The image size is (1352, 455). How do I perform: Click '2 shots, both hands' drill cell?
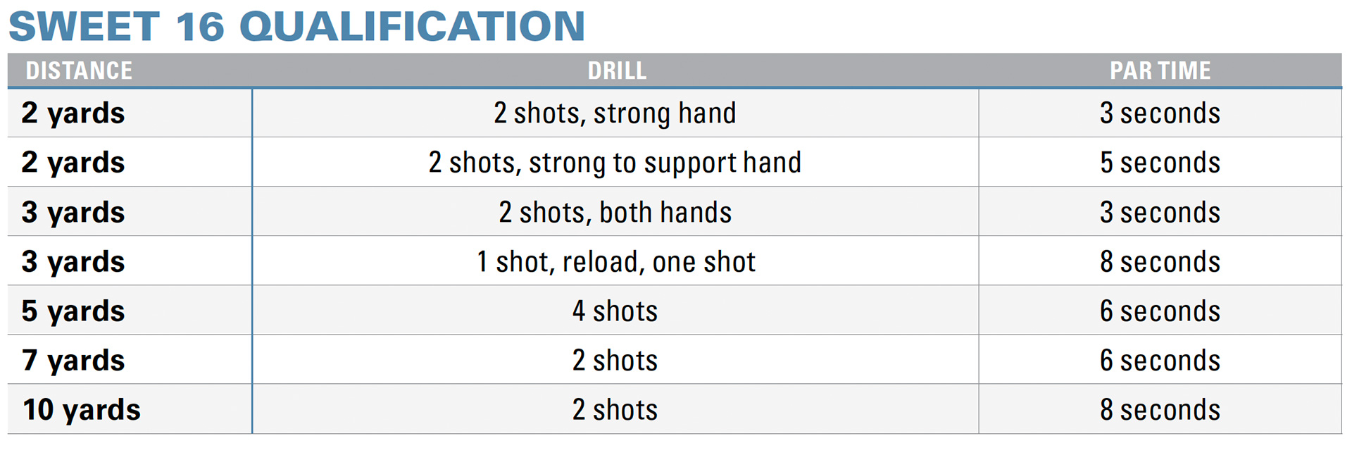(x=615, y=212)
